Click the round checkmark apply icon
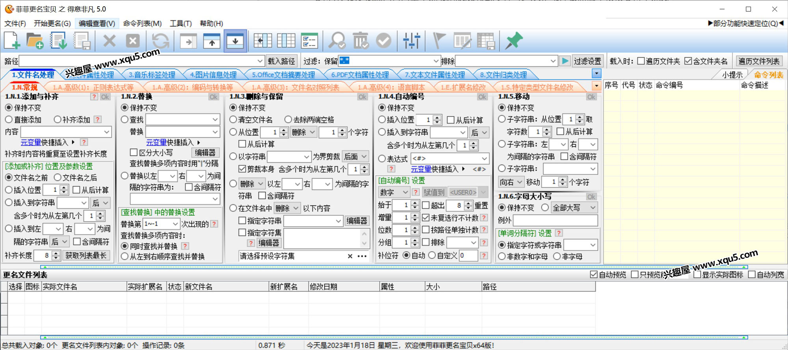The image size is (788, 350). coord(384,41)
